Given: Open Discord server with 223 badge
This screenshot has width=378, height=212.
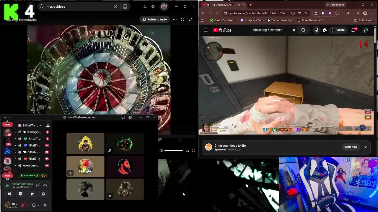Looking at the screenshot, I should click(x=7, y=141).
